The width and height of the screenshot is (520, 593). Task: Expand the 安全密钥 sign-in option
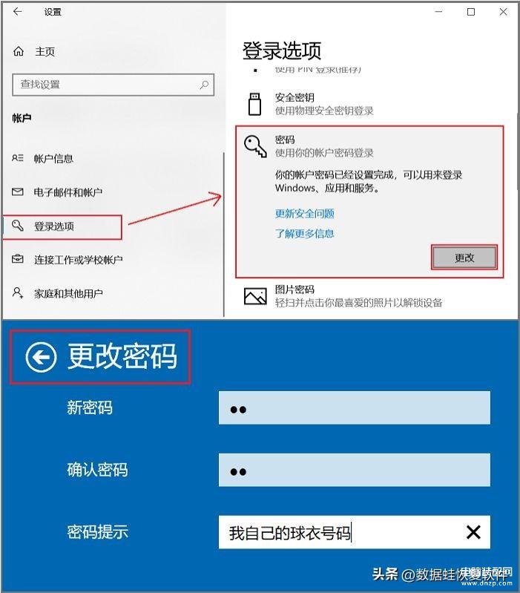click(x=369, y=104)
